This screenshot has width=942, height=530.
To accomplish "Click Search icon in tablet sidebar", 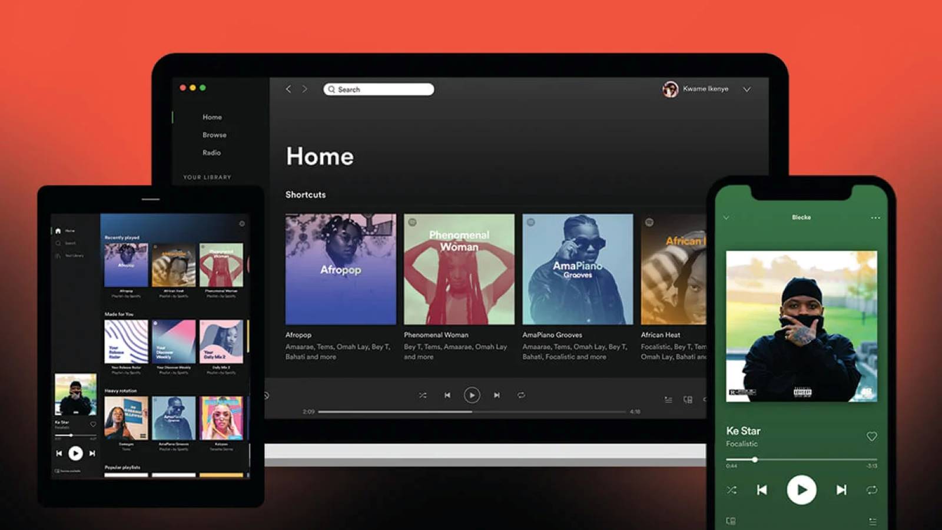I will pyautogui.click(x=58, y=243).
